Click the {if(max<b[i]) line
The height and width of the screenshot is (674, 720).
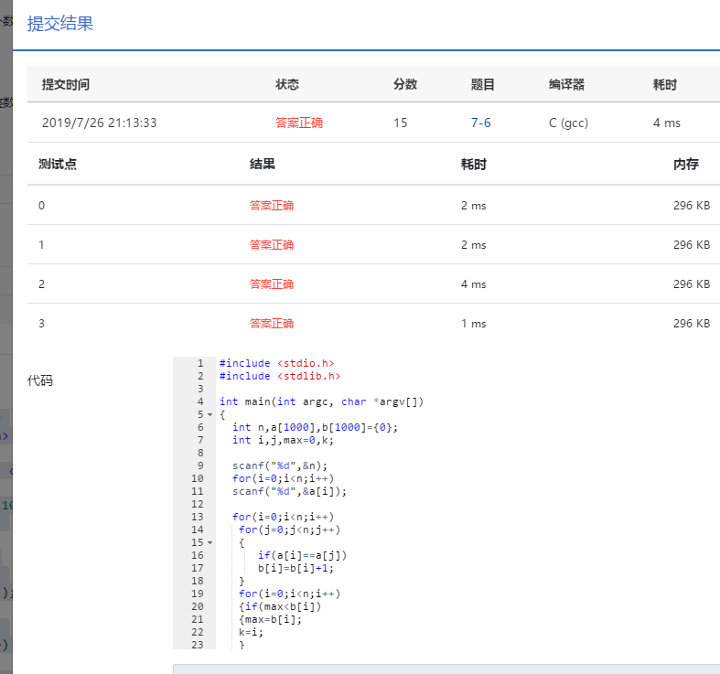[280, 606]
